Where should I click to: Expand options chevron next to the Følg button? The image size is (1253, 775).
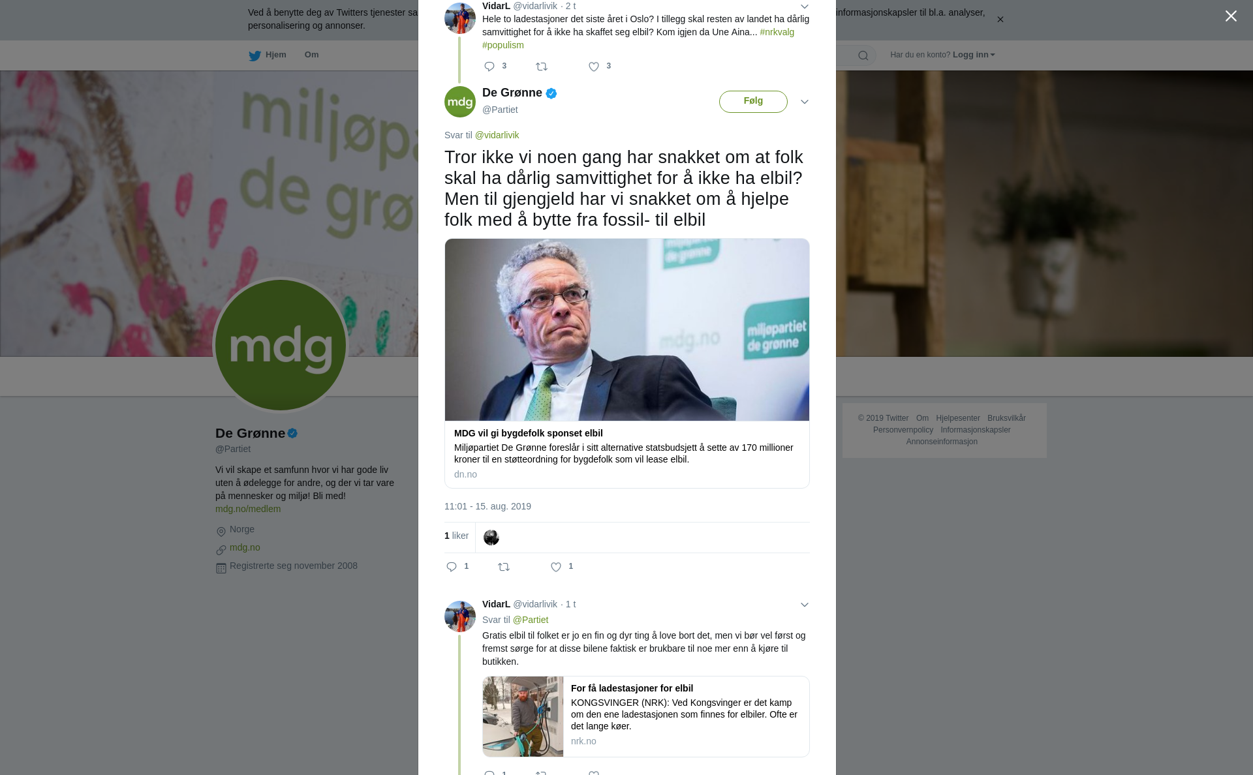[x=804, y=102]
